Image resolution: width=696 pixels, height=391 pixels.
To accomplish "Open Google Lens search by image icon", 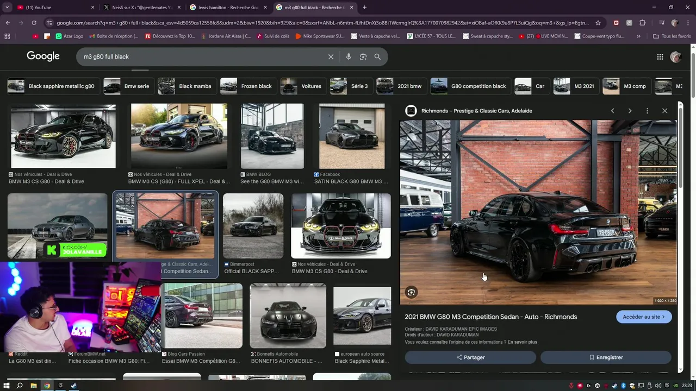I will [x=363, y=56].
